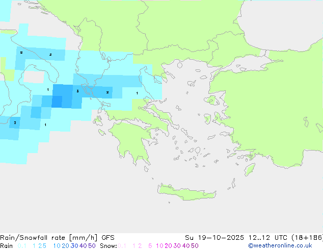Choose the 30 value in the Rain legend
Image resolution: width=323 pixels, height=250 pixels.
pyautogui.click(x=74, y=246)
